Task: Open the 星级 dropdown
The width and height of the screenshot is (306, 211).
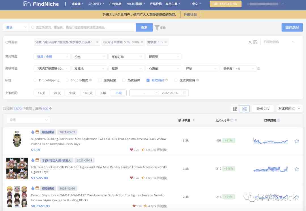Action: click(x=126, y=68)
